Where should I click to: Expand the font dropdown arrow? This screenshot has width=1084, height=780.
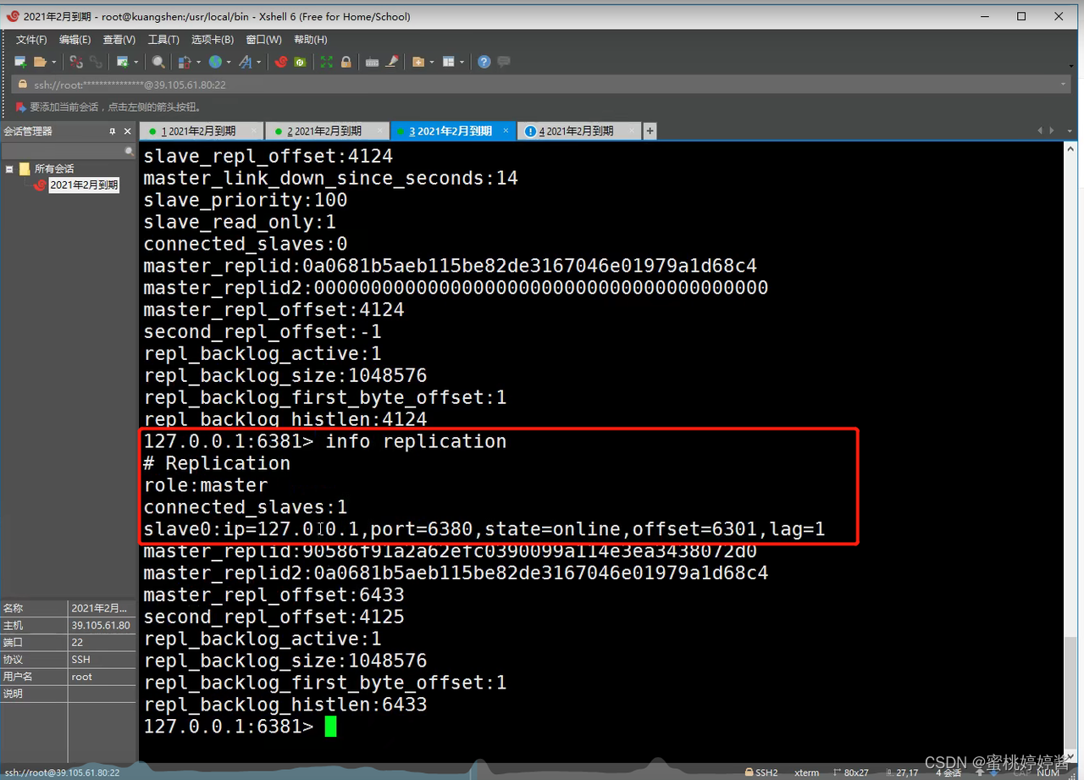click(258, 62)
